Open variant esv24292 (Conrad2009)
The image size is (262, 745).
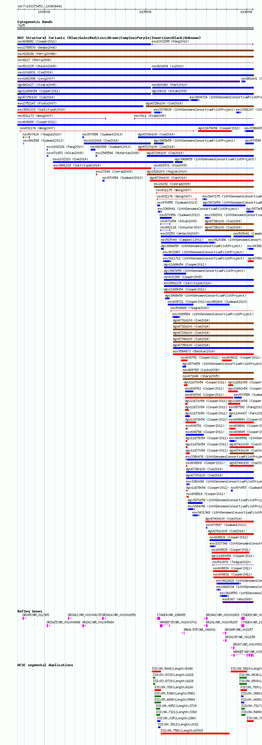click(172, 184)
